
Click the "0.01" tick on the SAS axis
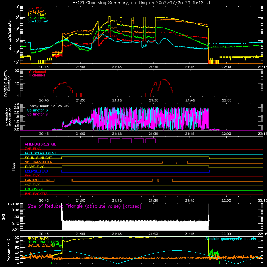click(x=15, y=229)
